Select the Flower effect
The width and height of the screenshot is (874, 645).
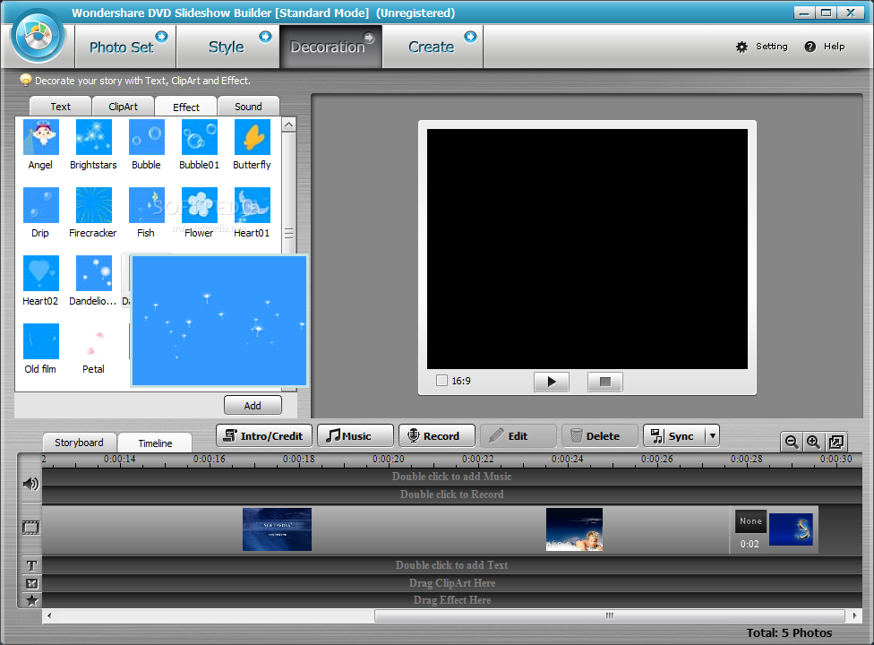[x=200, y=205]
